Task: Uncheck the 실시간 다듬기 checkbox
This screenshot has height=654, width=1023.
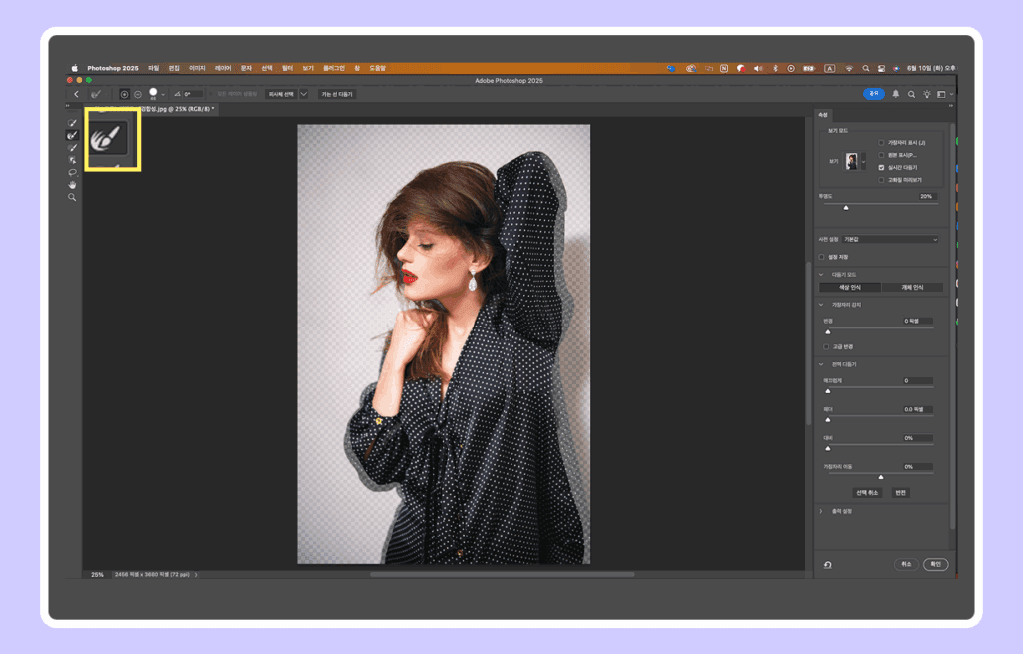Action: pyautogui.click(x=881, y=167)
